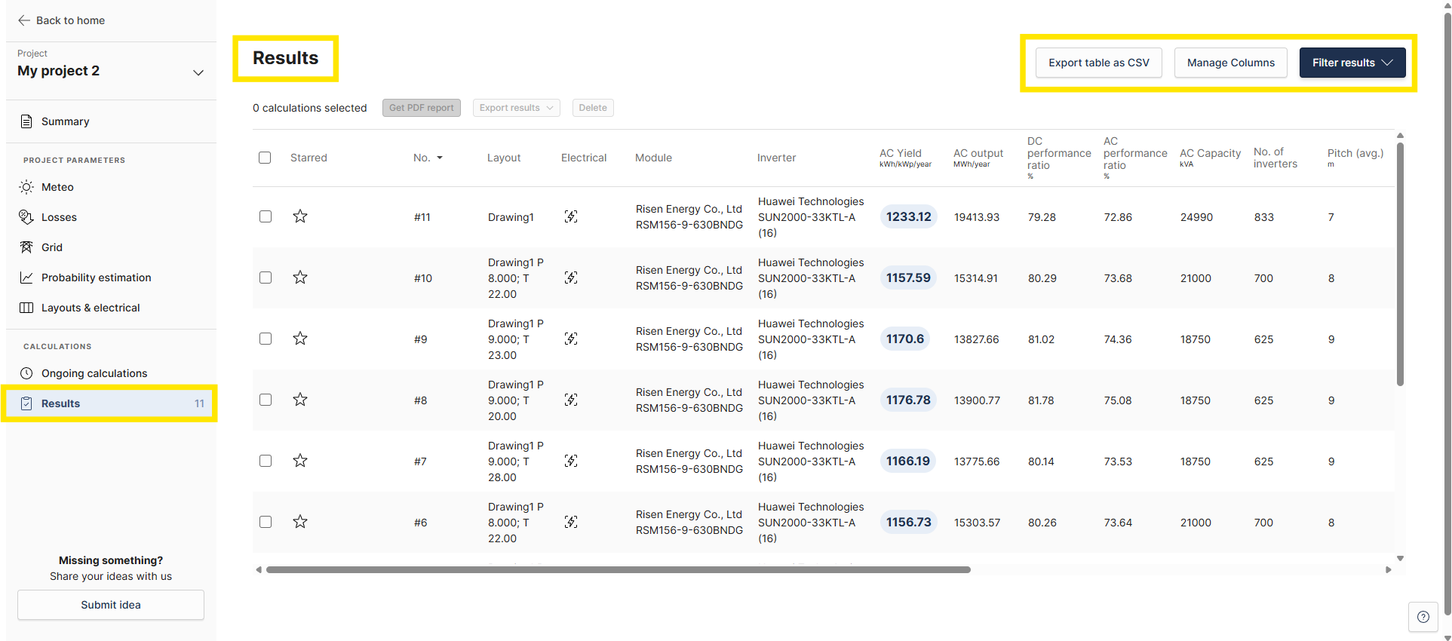Click the Starred column header
Image resolution: width=1452 pixels, height=641 pixels.
pos(309,158)
